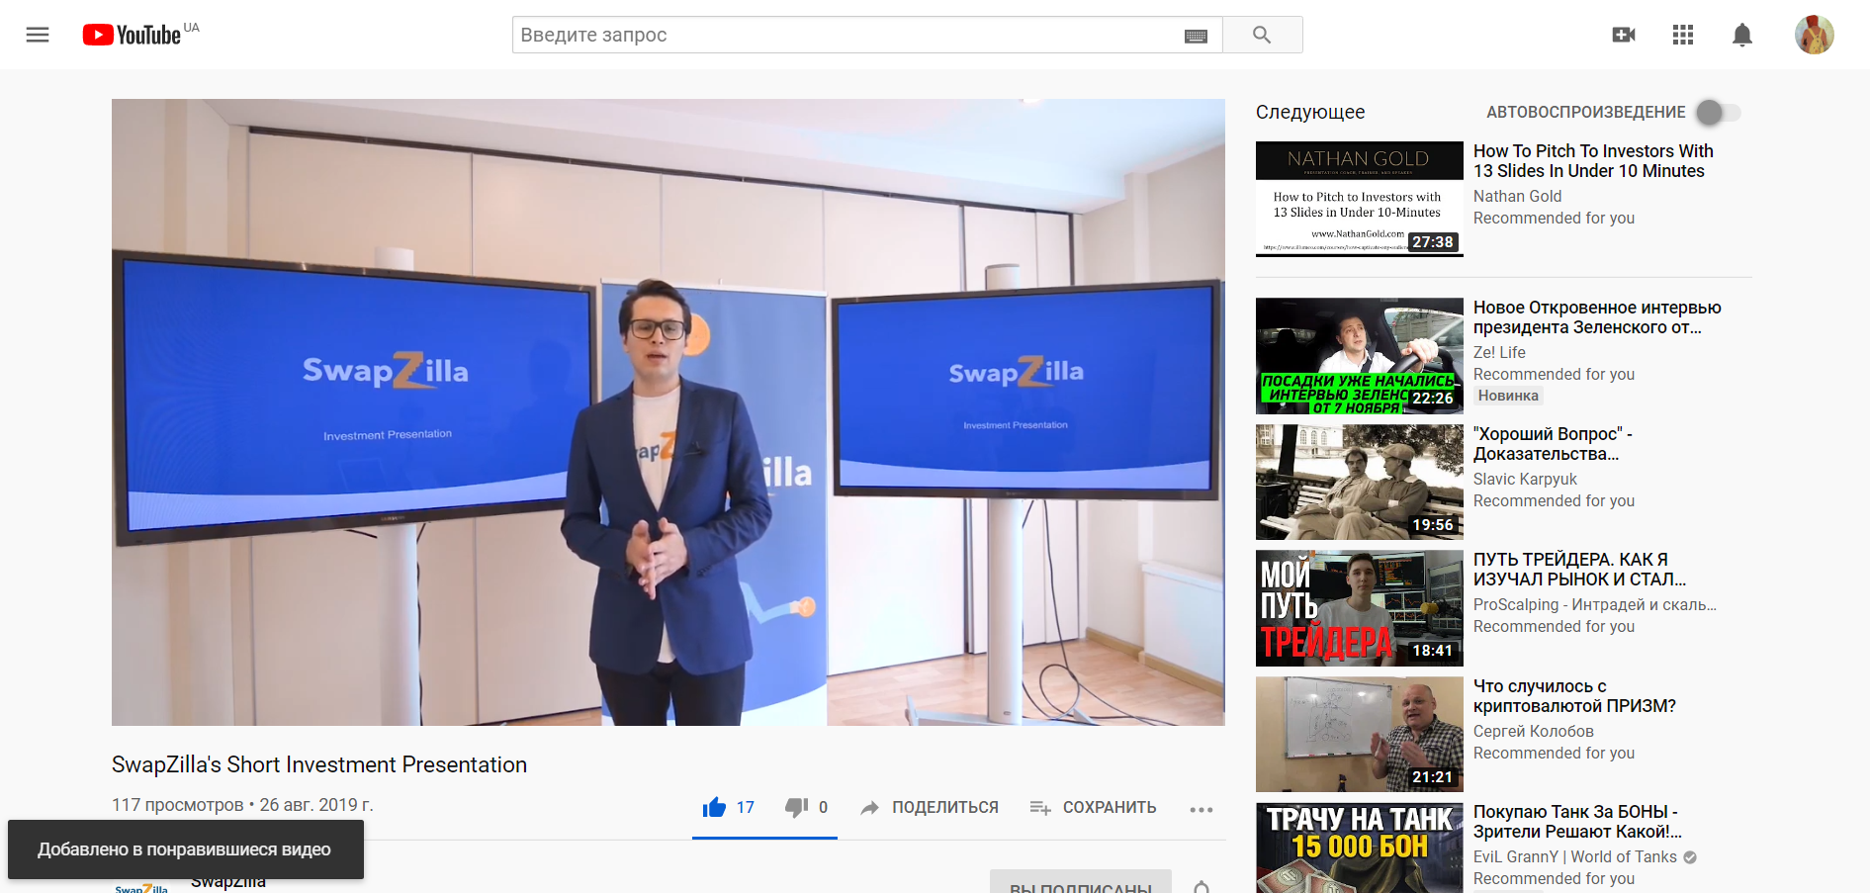Click ПОДЕЛИТЬСЯ share button label
The height and width of the screenshot is (893, 1870).
945,807
